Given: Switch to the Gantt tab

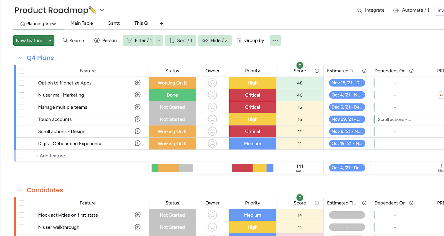Looking at the screenshot, I should coord(113,23).
